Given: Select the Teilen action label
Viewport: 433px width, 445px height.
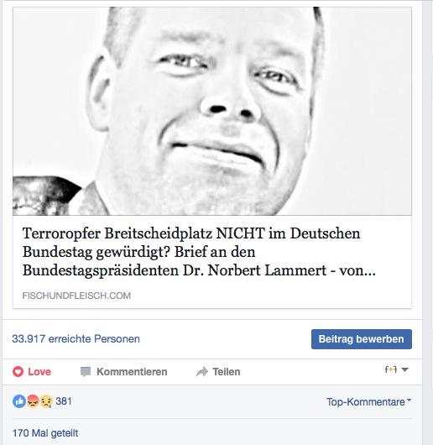Looking at the screenshot, I should coord(227,372).
